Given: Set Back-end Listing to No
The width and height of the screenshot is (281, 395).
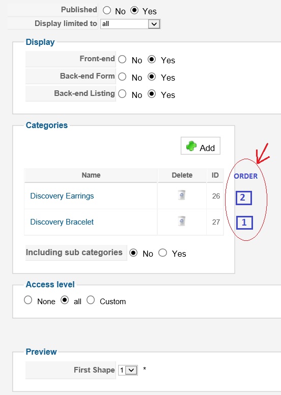Looking at the screenshot, I should (x=122, y=94).
